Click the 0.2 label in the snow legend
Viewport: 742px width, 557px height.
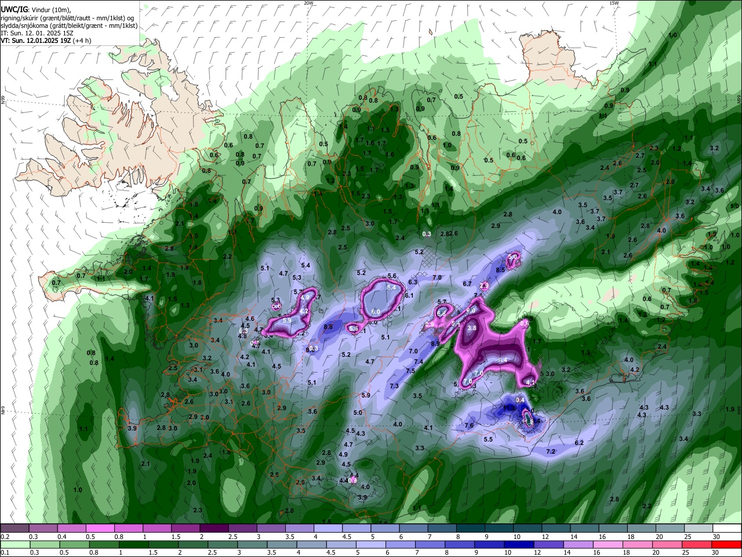tap(5, 537)
